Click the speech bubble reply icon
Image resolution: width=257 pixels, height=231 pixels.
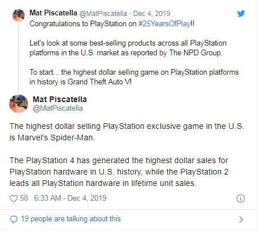14,219
